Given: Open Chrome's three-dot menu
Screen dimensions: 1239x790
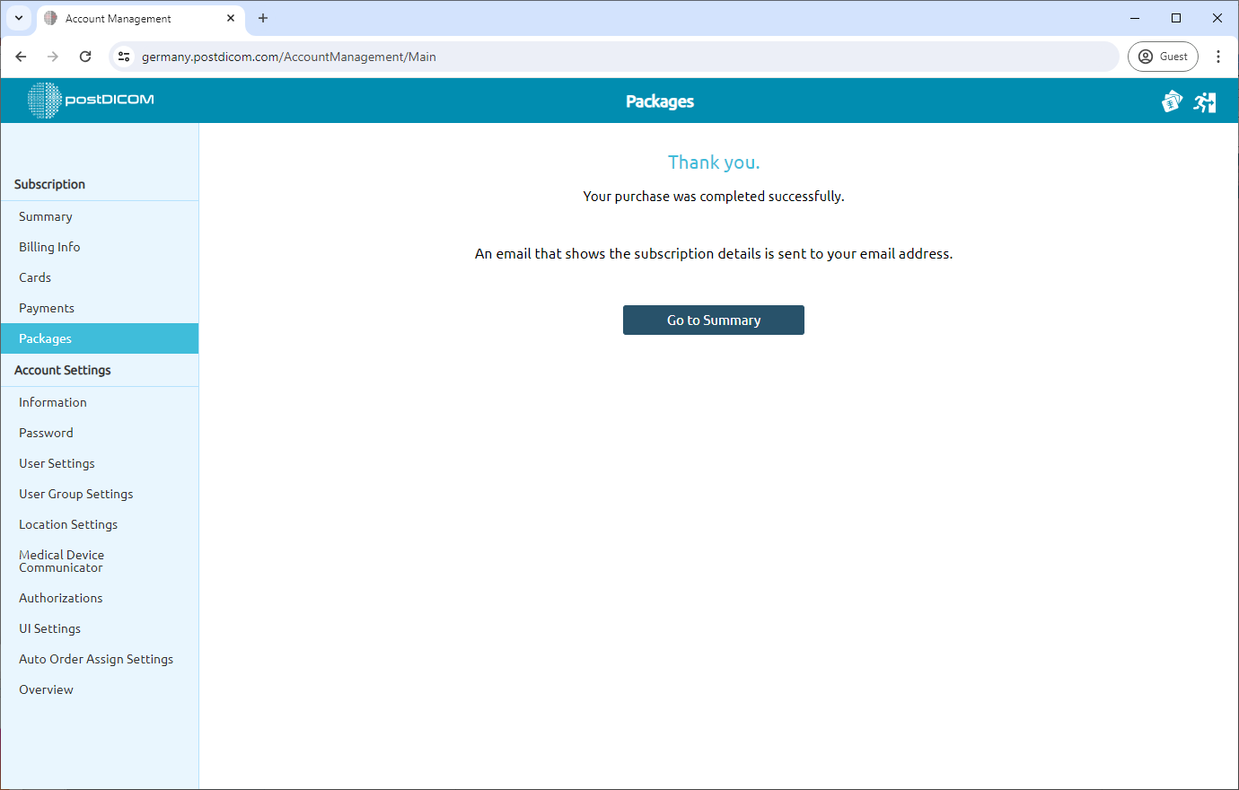Looking at the screenshot, I should (1218, 56).
